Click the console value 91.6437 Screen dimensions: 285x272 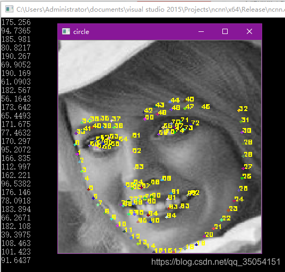16,260
